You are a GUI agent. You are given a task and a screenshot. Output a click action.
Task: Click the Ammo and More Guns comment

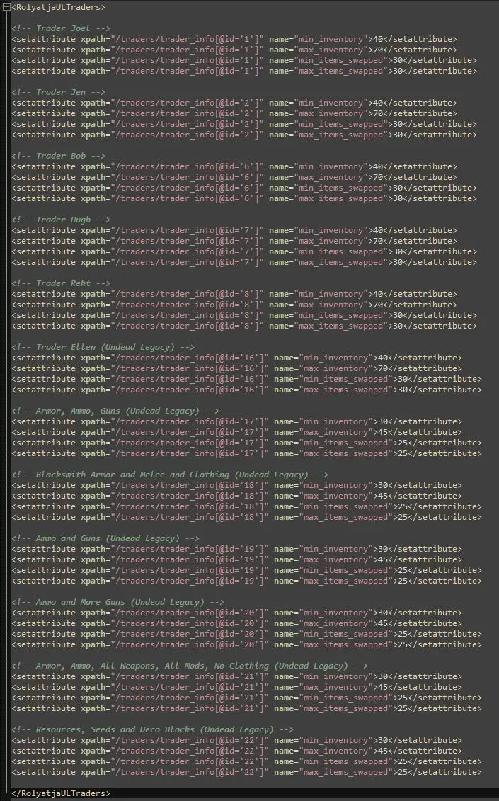point(117,602)
